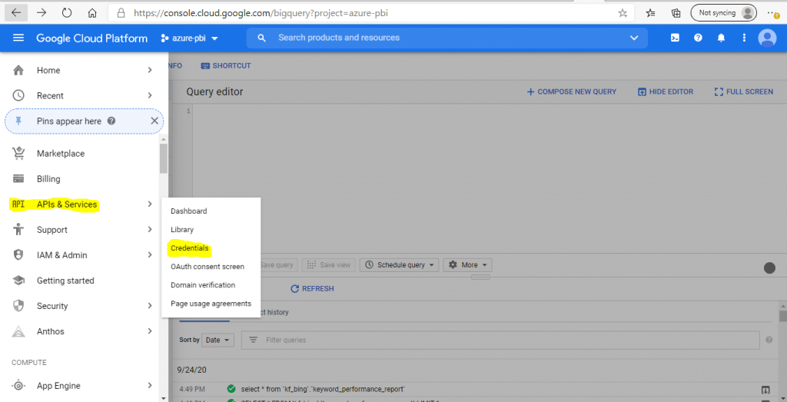Click the Search products and resources field
Viewport: 787px width, 402px height.
[447, 38]
